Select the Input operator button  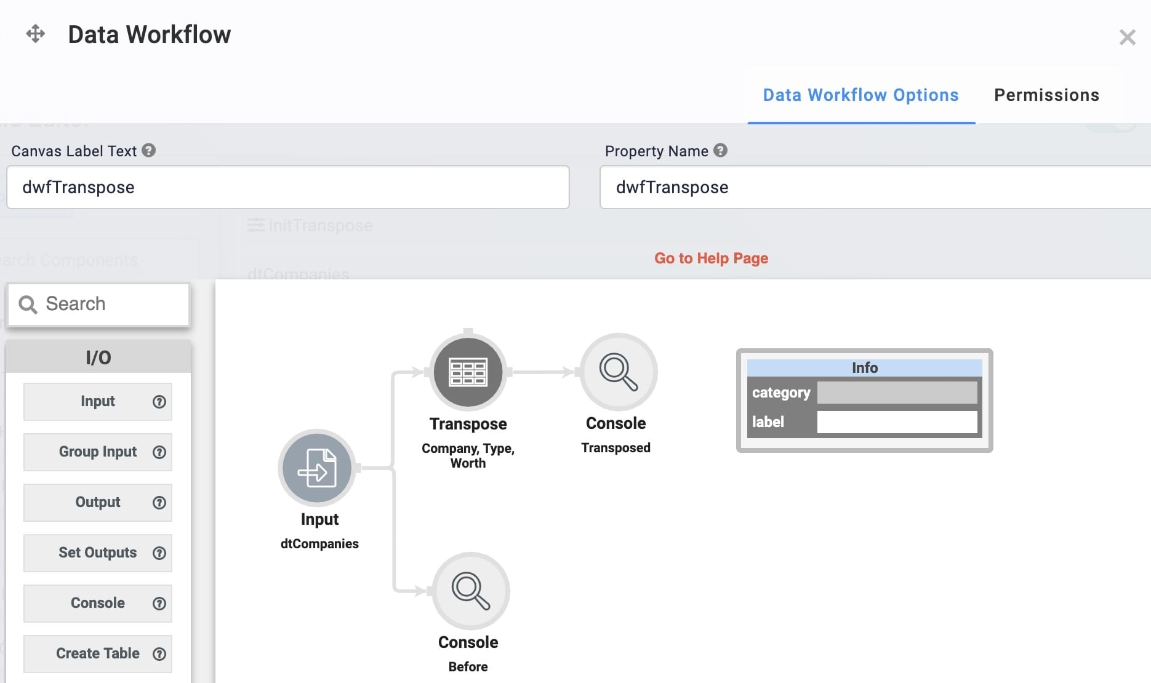(98, 402)
